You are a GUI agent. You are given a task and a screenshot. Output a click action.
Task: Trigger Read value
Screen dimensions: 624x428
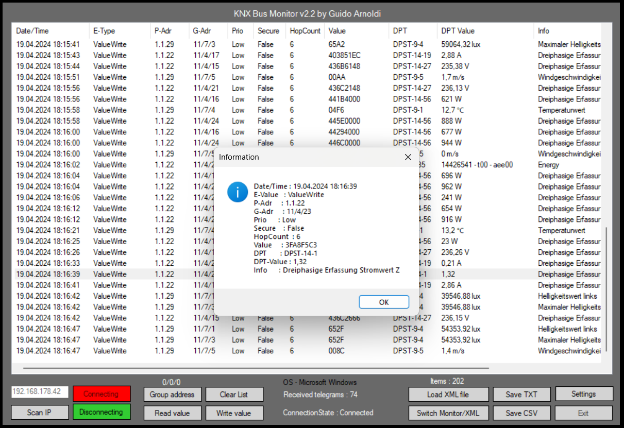pyautogui.click(x=172, y=412)
